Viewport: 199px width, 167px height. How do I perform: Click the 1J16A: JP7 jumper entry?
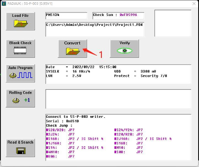pyautogui.click(x=60, y=143)
